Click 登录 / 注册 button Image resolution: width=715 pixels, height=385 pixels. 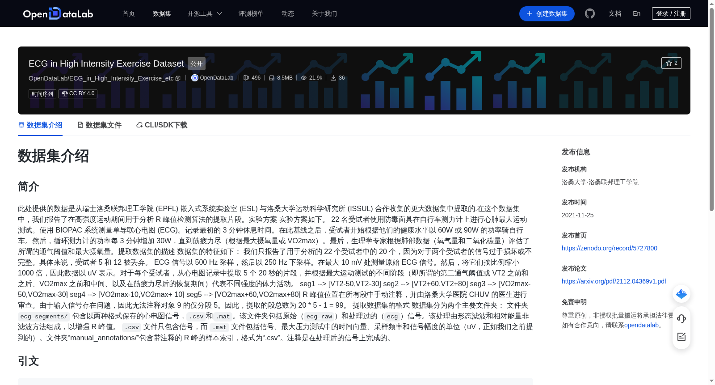tap(671, 13)
